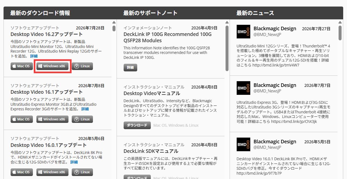Click scrollbar thumb in 最新のニュース panel

coord(340,33)
